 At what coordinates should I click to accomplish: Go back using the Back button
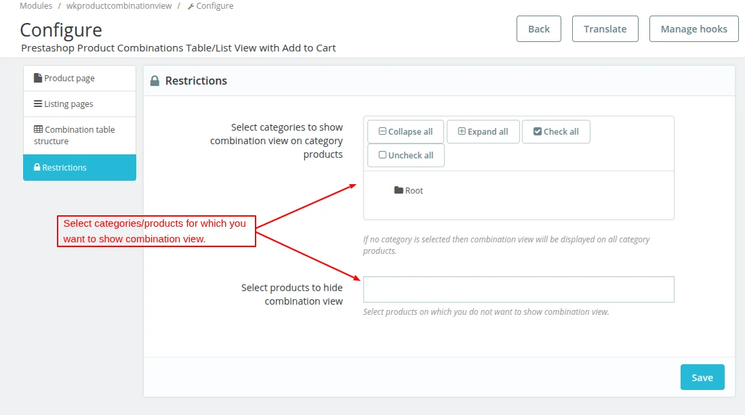[538, 28]
